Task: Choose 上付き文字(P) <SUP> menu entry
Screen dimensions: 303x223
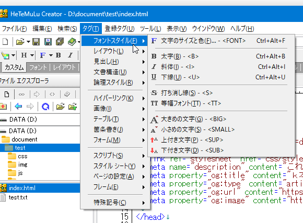Action: [222, 140]
